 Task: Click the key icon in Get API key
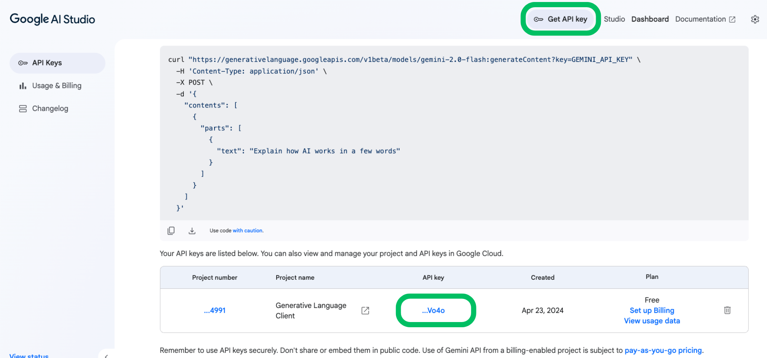(x=538, y=19)
